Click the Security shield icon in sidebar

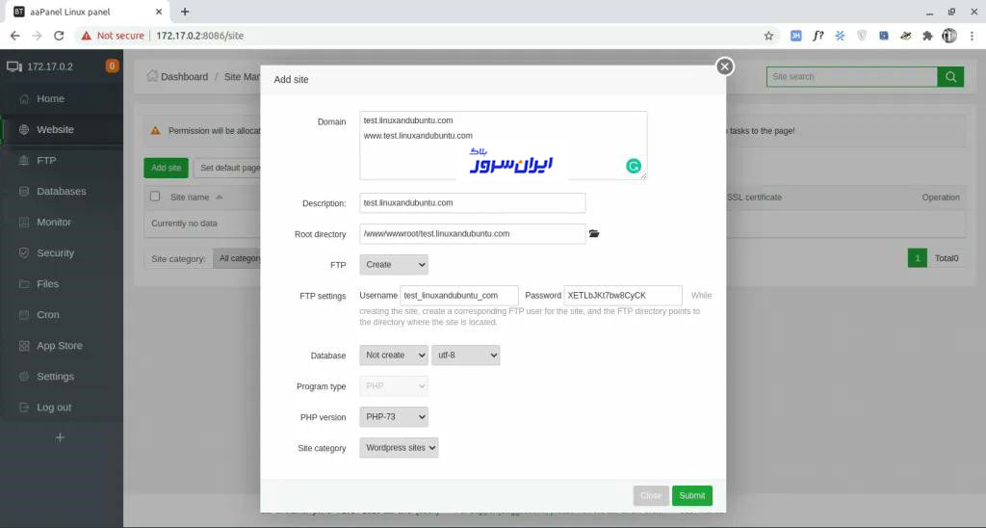click(24, 253)
